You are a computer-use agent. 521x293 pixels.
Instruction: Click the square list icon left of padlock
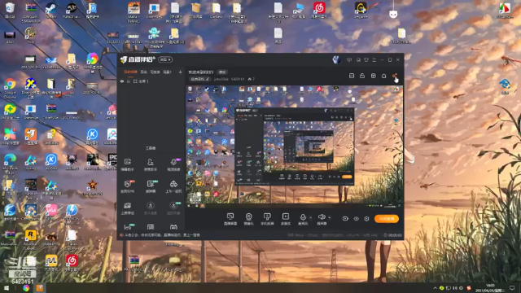tap(352, 76)
